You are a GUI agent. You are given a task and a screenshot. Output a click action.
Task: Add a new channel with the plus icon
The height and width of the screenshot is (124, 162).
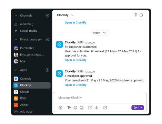[x=47, y=15]
